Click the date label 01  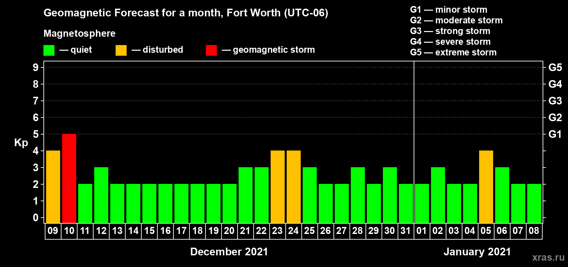tap(422, 231)
